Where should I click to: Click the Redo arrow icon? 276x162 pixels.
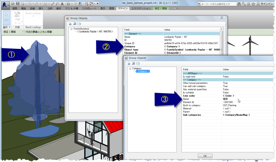click(x=37, y=3)
